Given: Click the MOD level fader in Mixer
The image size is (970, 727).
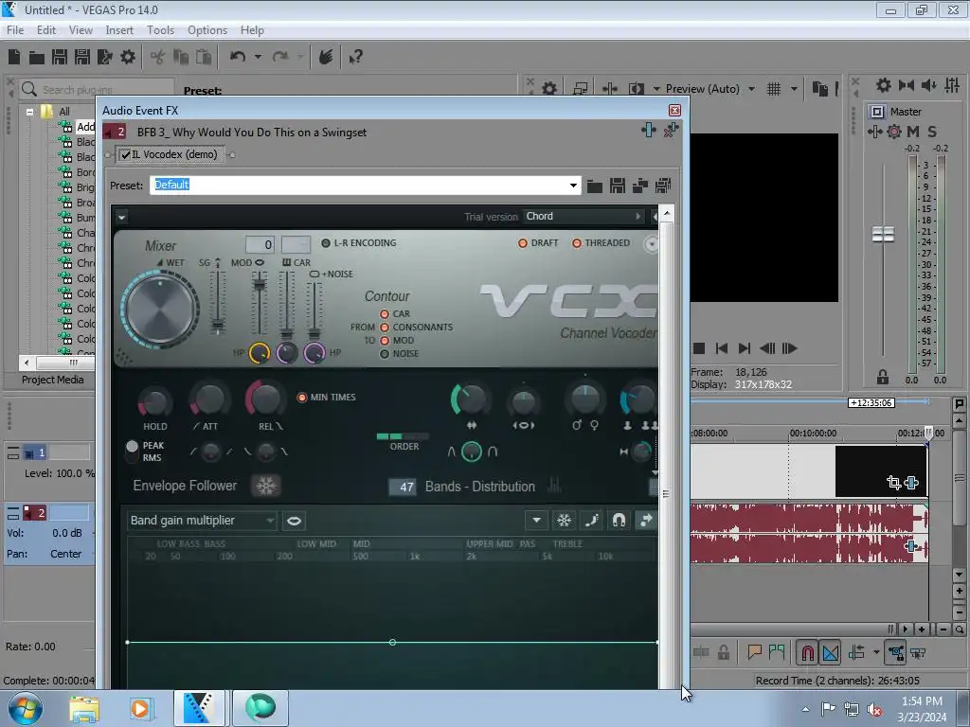Looking at the screenshot, I should tap(260, 284).
